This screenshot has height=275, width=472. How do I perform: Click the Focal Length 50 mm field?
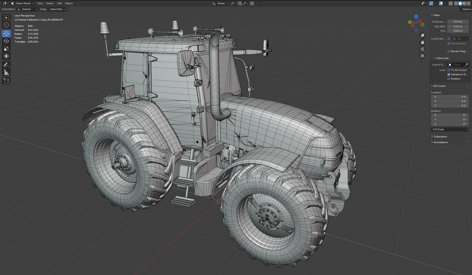458,22
